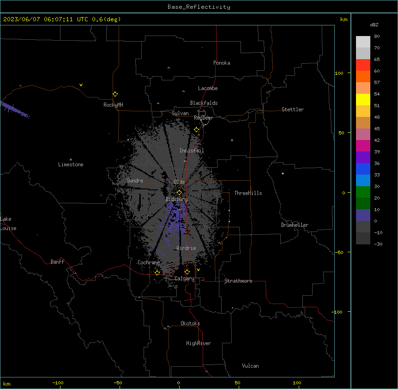Image resolution: width=398 pixels, height=389 pixels.
Task: Select the magenta swatch in the dBZ legend
Action: [363, 146]
